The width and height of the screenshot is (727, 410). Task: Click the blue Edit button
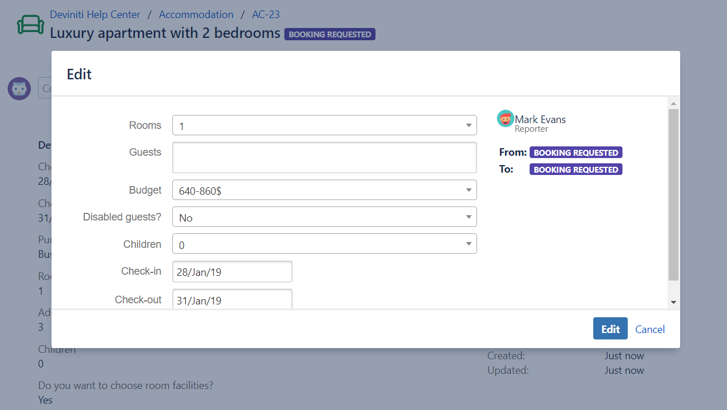[610, 329]
